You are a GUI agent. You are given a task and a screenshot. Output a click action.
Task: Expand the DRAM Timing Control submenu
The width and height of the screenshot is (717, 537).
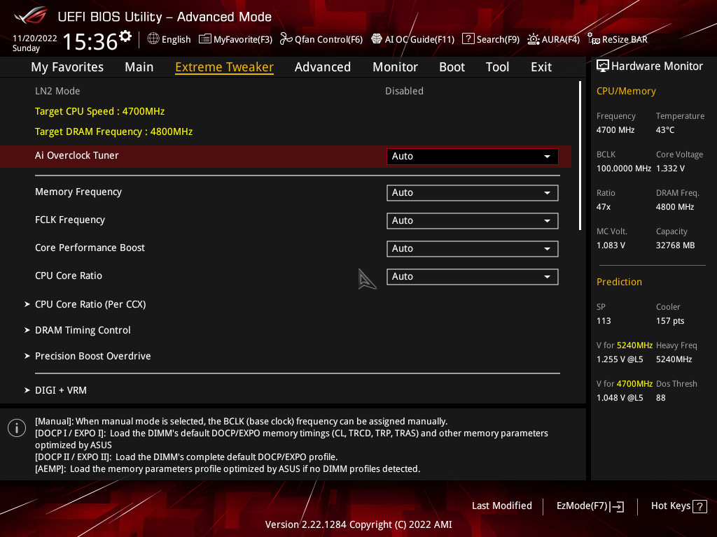point(83,330)
